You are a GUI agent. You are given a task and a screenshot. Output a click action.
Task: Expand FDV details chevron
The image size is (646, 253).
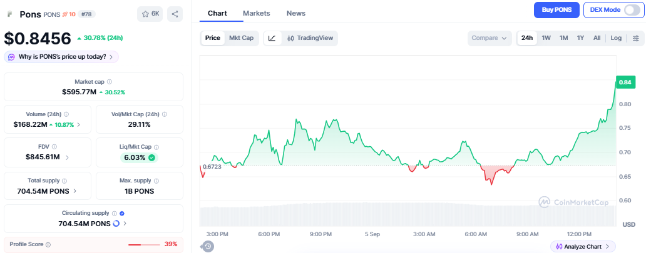(x=67, y=157)
